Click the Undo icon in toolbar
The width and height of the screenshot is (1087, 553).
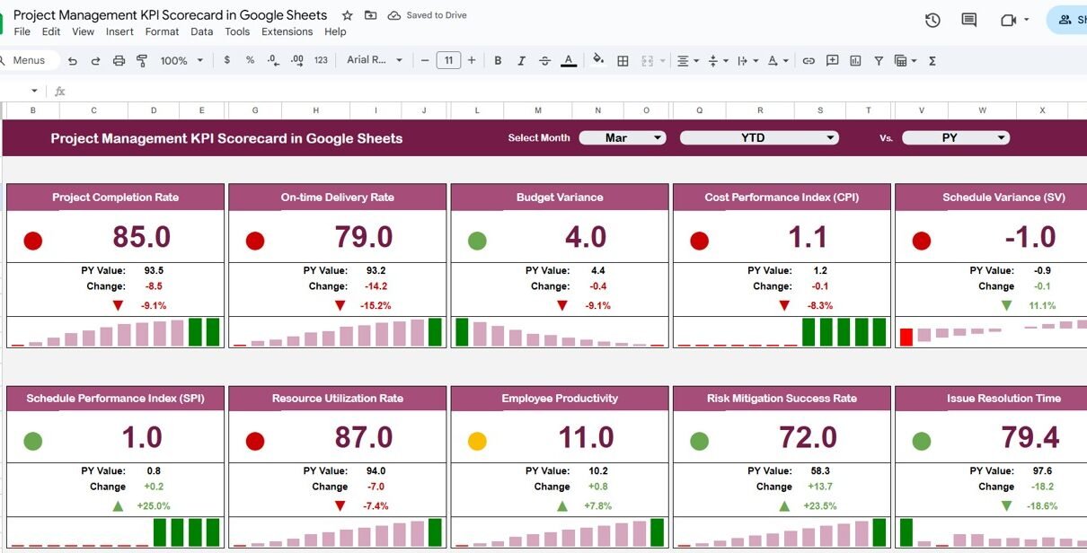tap(73, 61)
